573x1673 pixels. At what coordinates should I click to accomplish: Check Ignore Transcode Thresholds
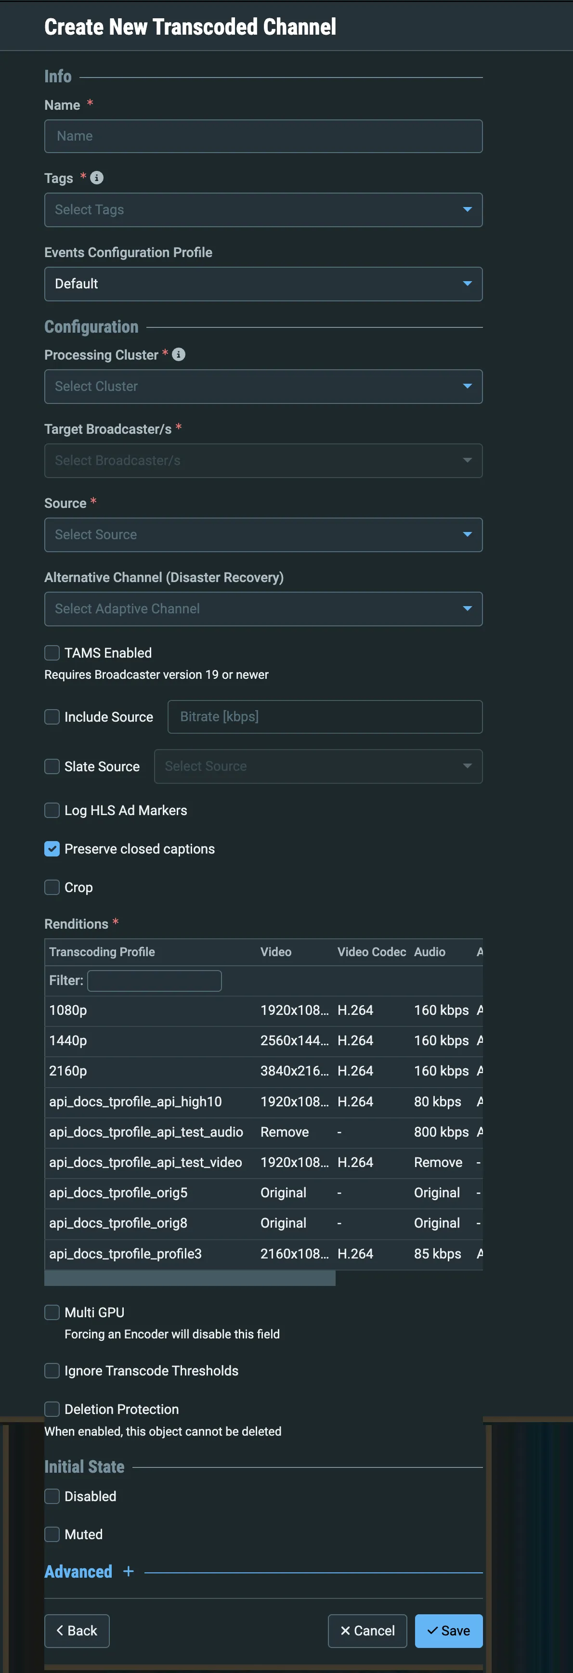pos(52,1370)
